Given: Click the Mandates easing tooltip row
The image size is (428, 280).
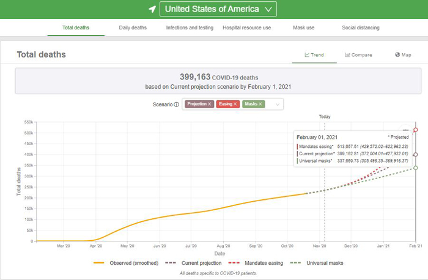Looking at the screenshot, I should point(352,147).
